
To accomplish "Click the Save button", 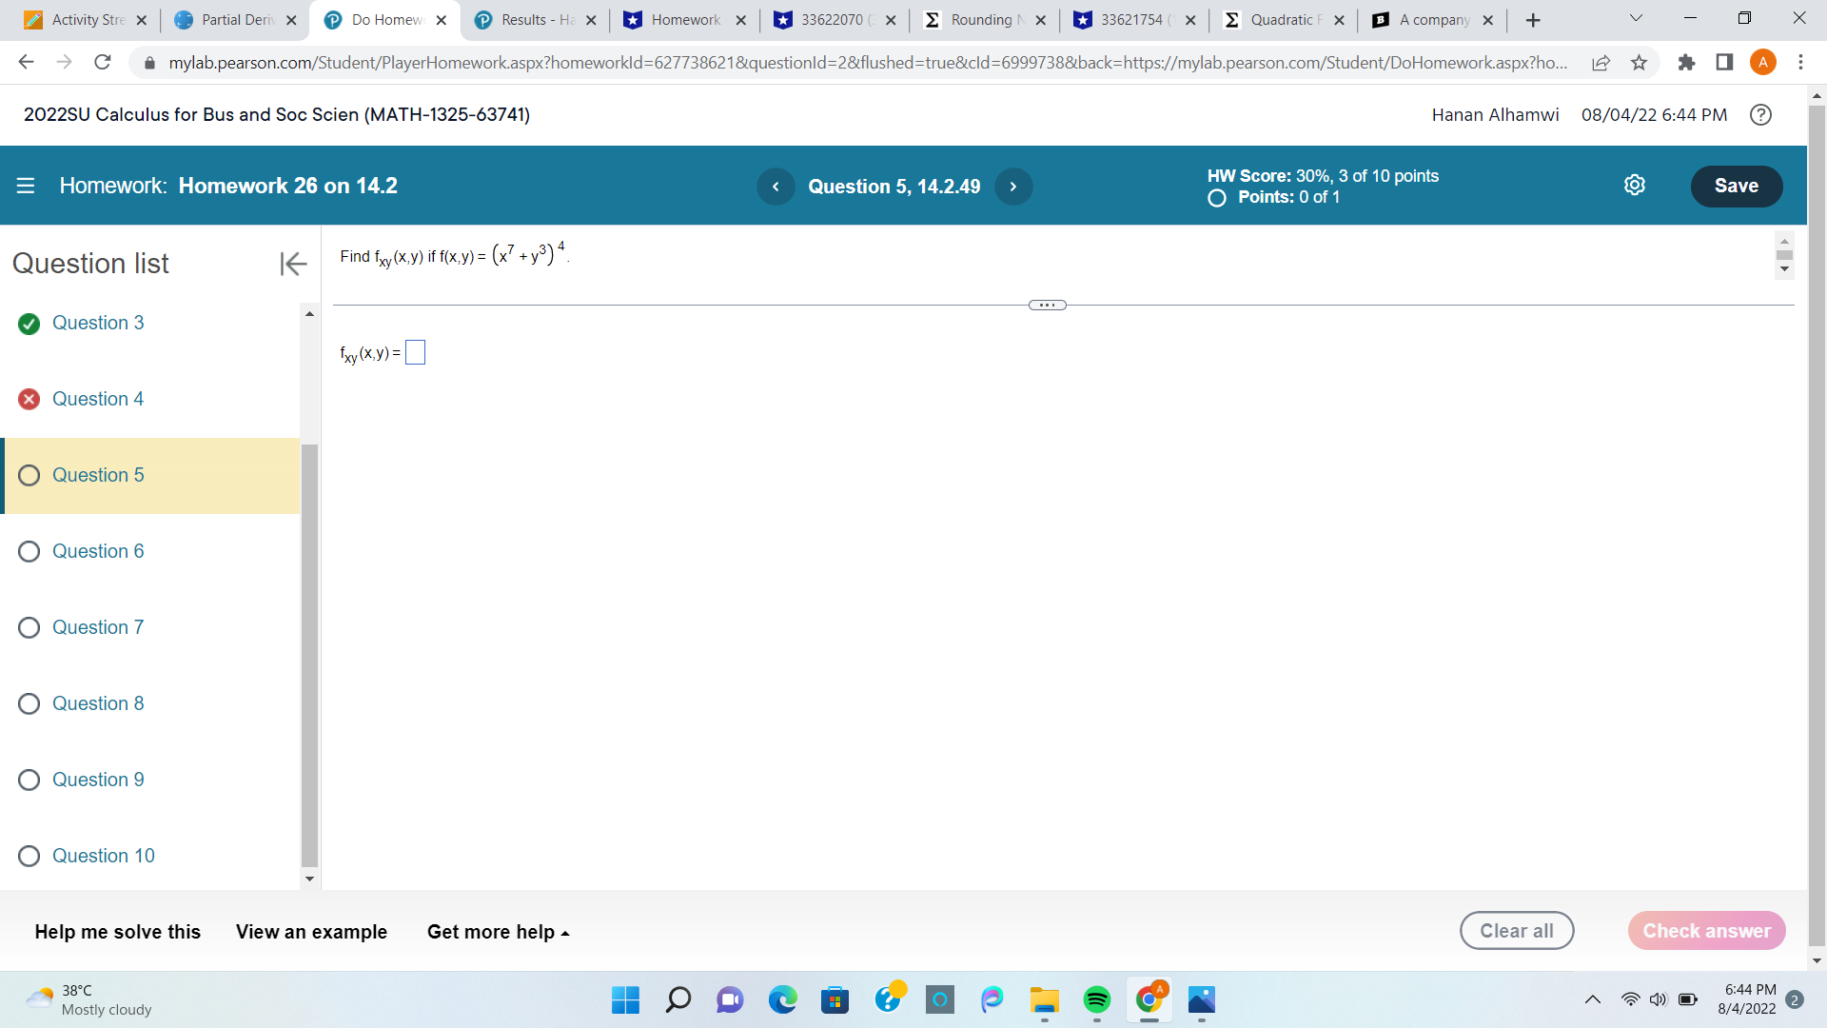I will coord(1736,187).
